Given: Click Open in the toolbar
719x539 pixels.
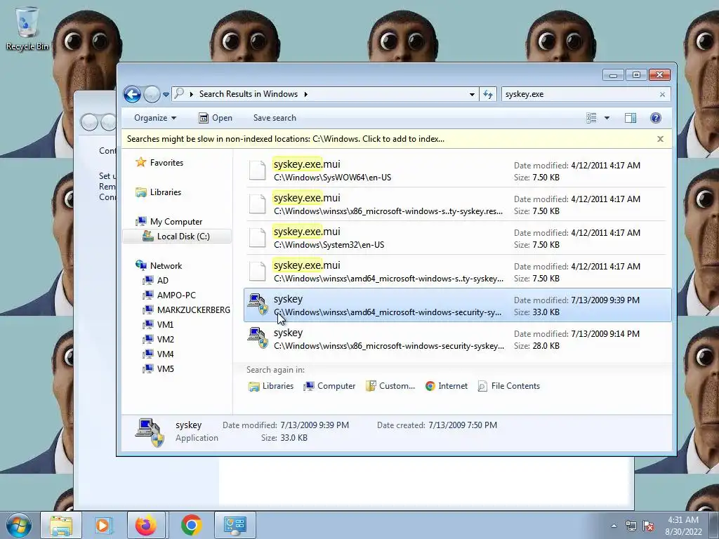Looking at the screenshot, I should (216, 118).
